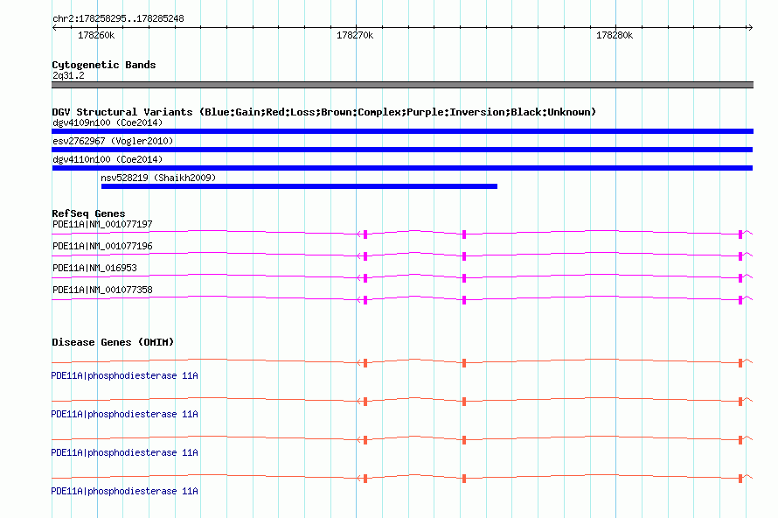Click the left arrow on the coordinate ruler

[x=54, y=28]
